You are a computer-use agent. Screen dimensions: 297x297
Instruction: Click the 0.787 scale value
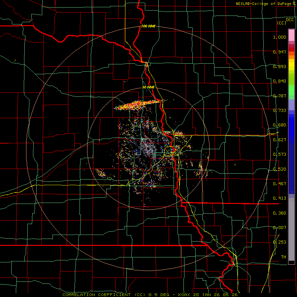(280, 96)
